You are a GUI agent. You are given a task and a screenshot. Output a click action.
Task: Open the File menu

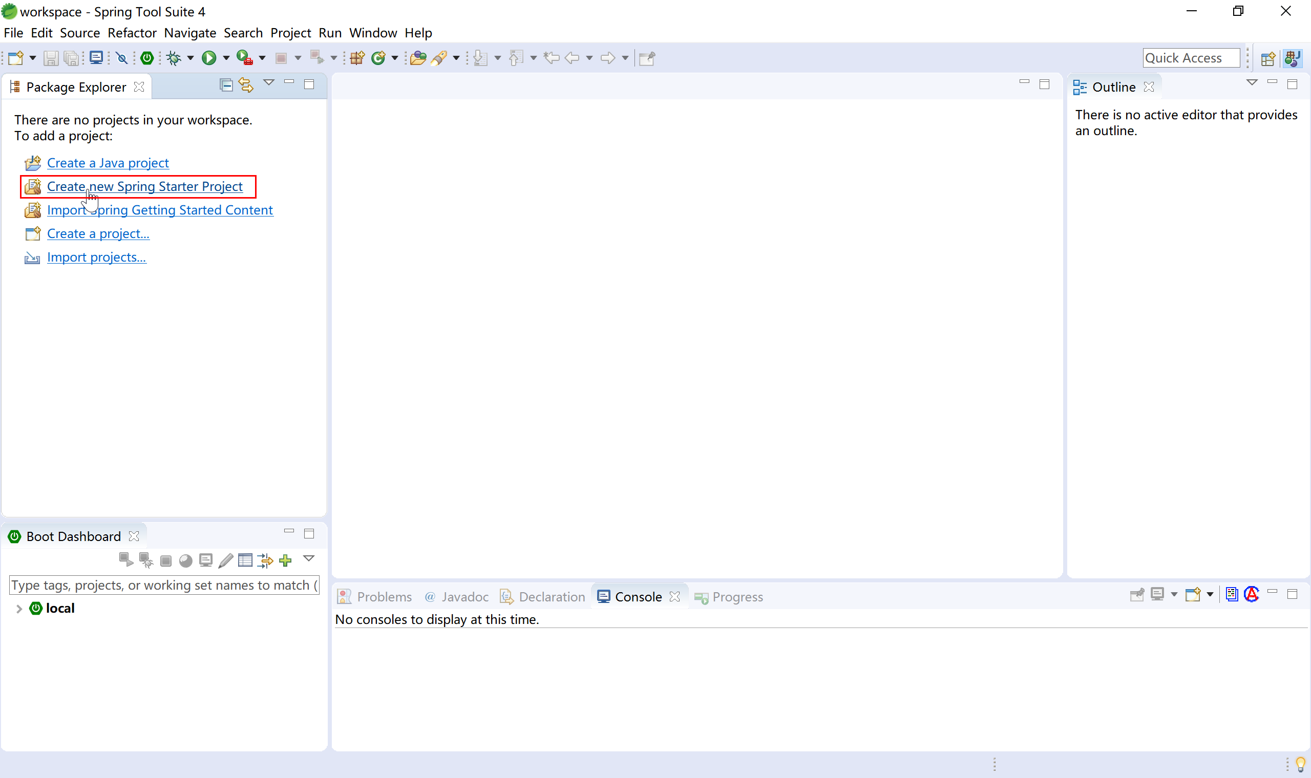tap(13, 32)
